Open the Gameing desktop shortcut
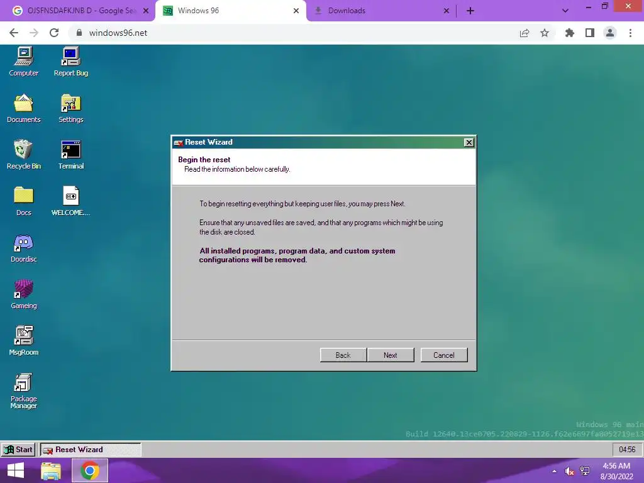Viewport: 644px width, 483px height. point(23,294)
